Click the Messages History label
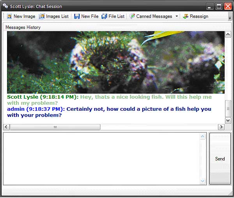 coord(23,27)
